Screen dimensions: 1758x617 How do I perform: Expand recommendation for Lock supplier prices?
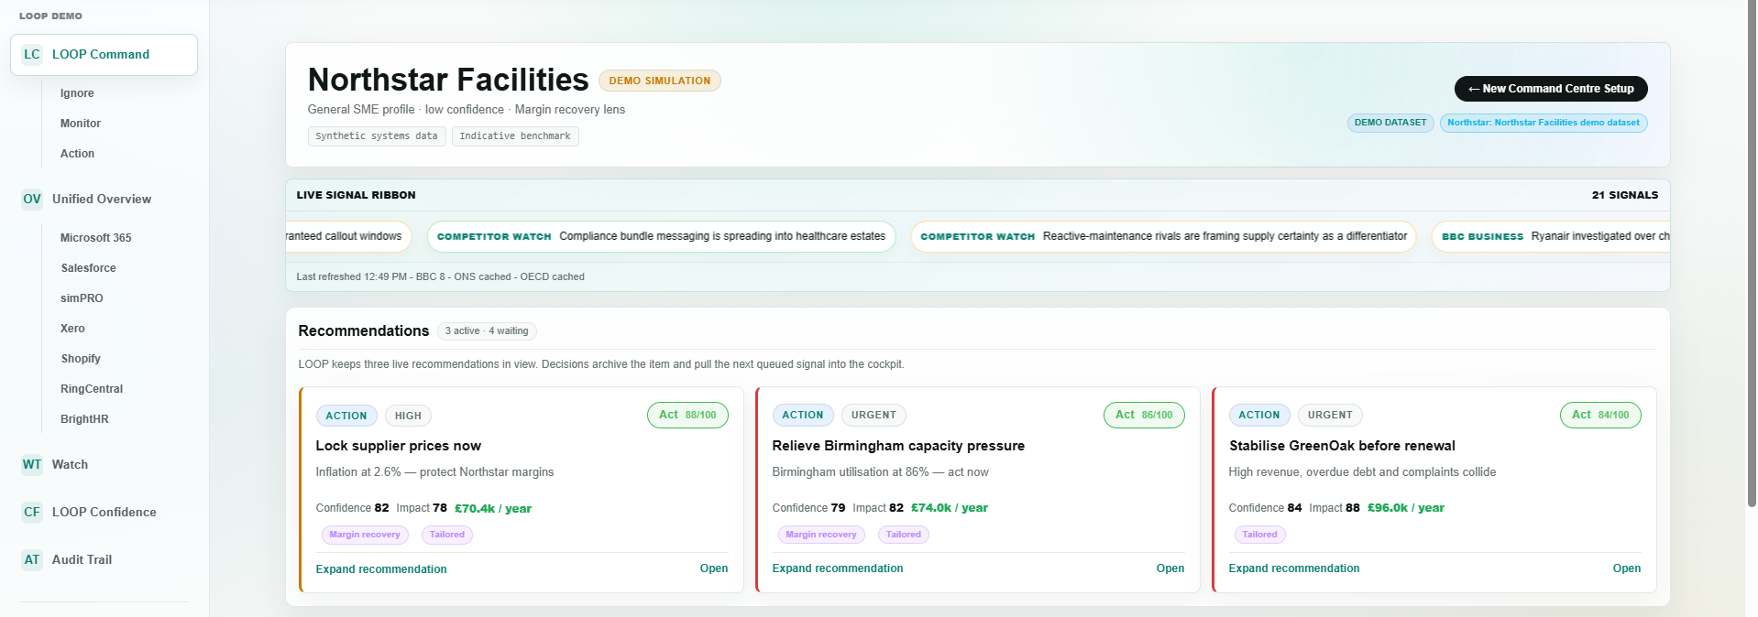click(381, 569)
